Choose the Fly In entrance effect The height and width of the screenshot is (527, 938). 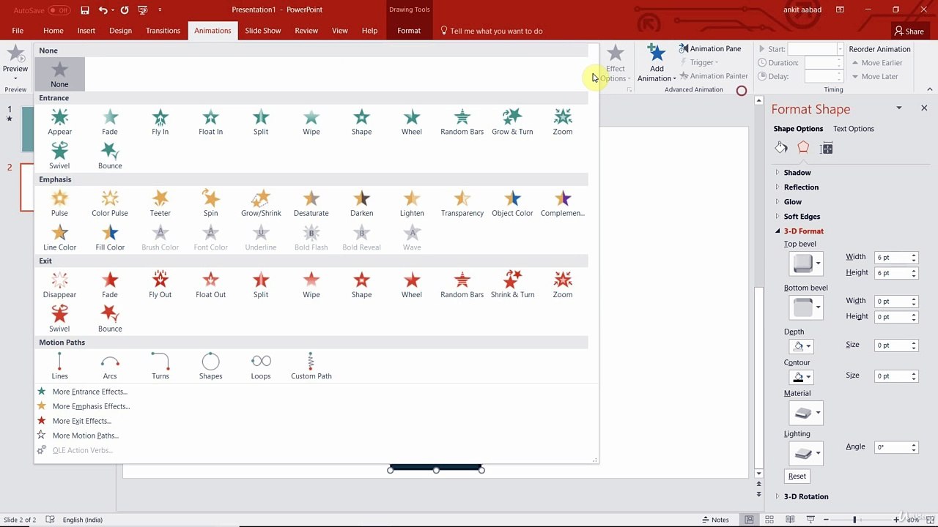coord(160,122)
